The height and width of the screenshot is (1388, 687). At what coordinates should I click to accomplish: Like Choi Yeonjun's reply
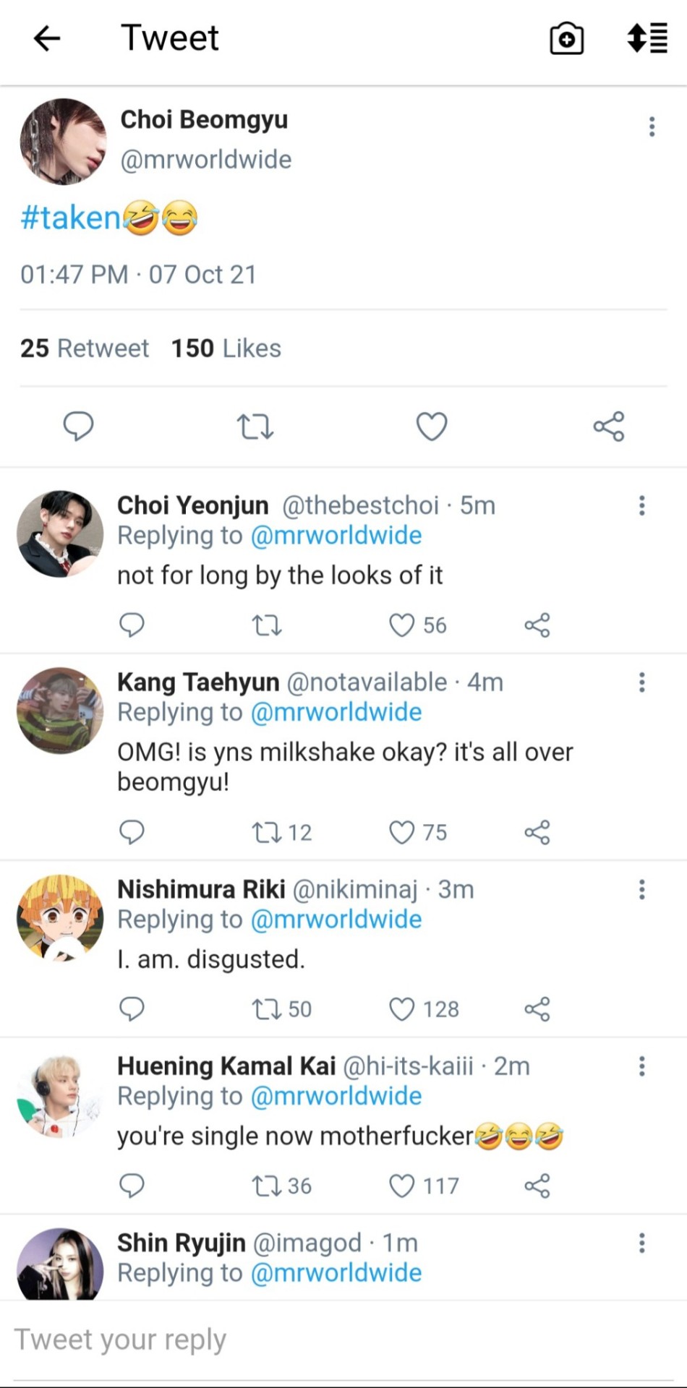point(402,625)
